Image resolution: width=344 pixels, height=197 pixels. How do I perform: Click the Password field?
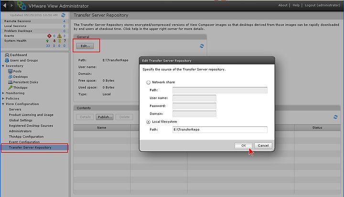click(194, 106)
